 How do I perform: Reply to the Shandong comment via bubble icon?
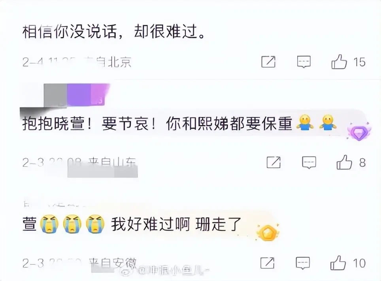(x=309, y=163)
